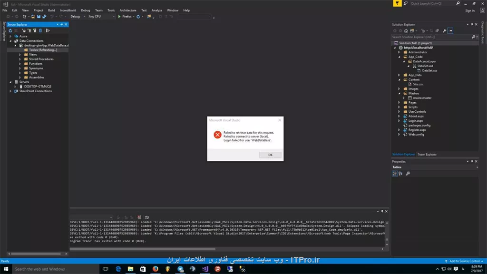
Task: Start debugging with the Firefox run button
Action: (125, 17)
